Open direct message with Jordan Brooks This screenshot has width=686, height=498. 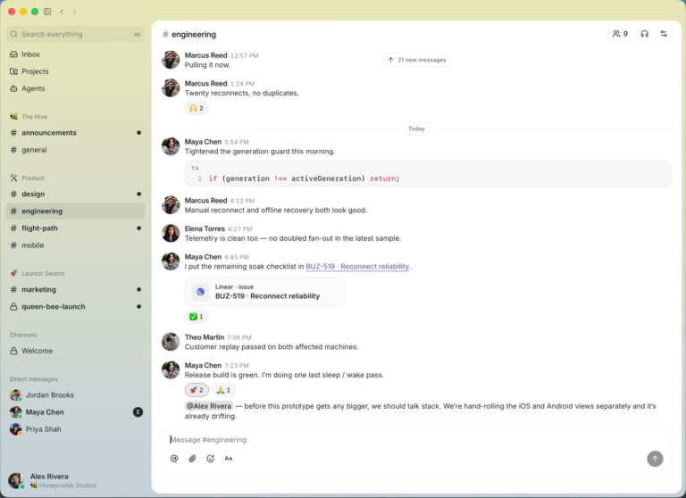pyautogui.click(x=75, y=394)
